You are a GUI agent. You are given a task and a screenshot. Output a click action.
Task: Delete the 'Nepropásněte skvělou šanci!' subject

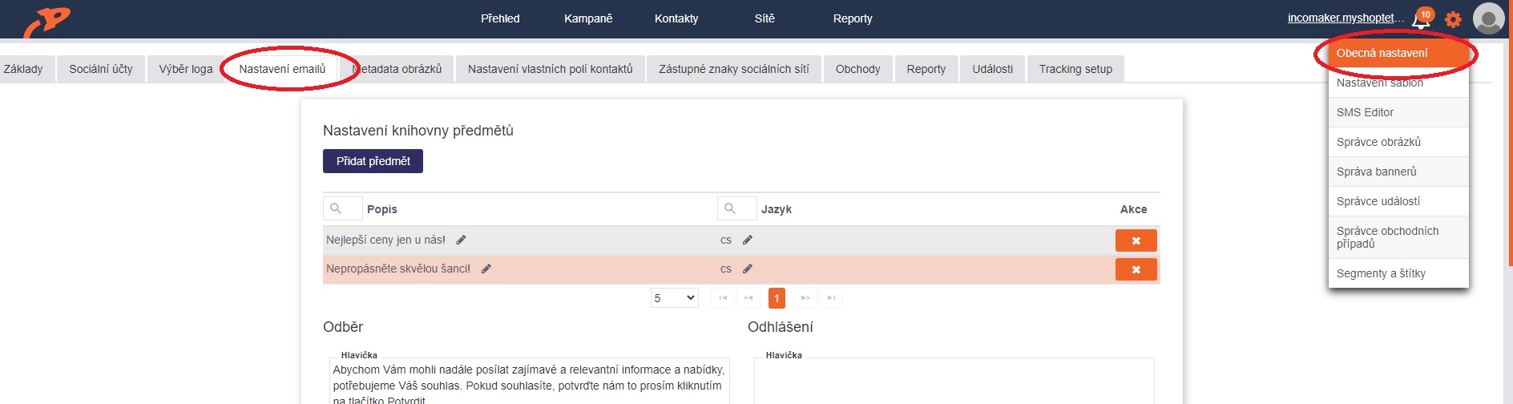pyautogui.click(x=1136, y=269)
